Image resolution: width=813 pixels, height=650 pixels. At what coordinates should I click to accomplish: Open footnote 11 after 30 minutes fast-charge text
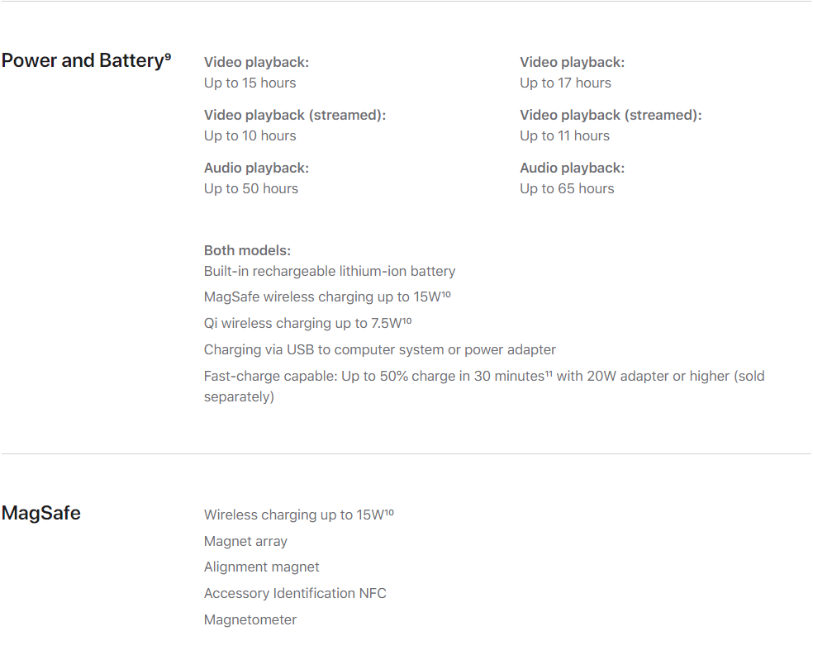(549, 373)
